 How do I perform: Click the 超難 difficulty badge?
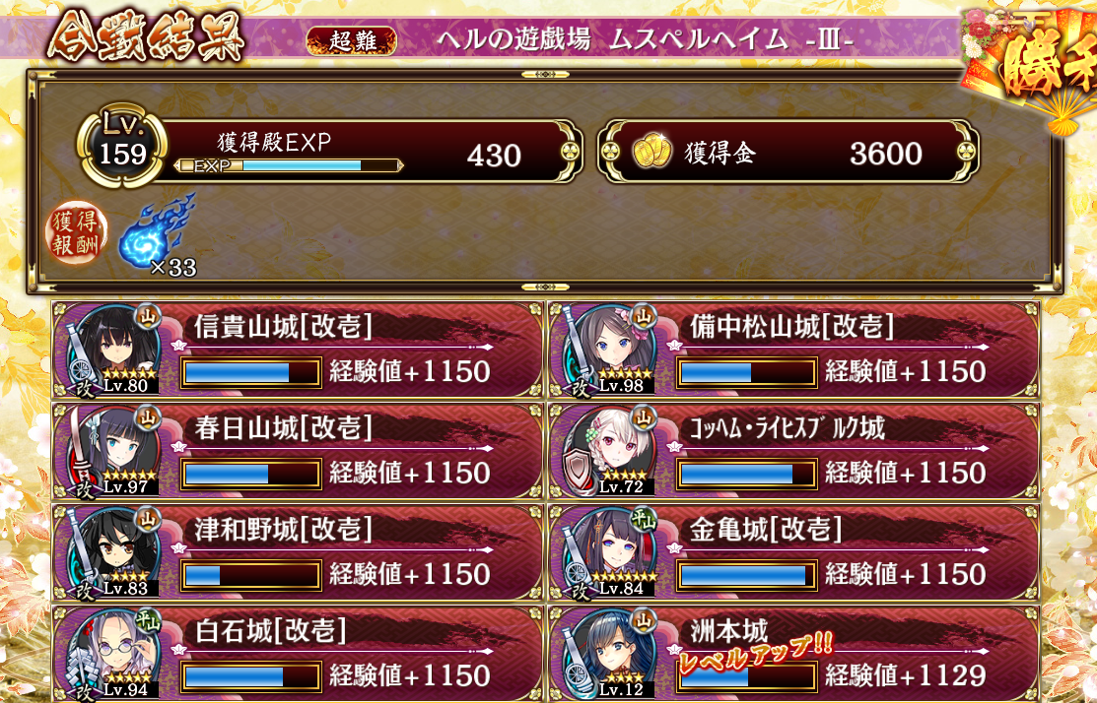[x=351, y=40]
